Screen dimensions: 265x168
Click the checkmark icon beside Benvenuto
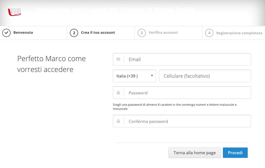point(6,33)
